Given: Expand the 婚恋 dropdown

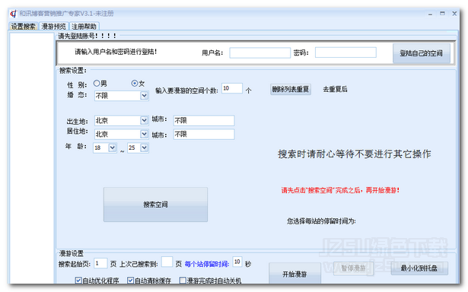Looking at the screenshot, I should click(x=144, y=96).
